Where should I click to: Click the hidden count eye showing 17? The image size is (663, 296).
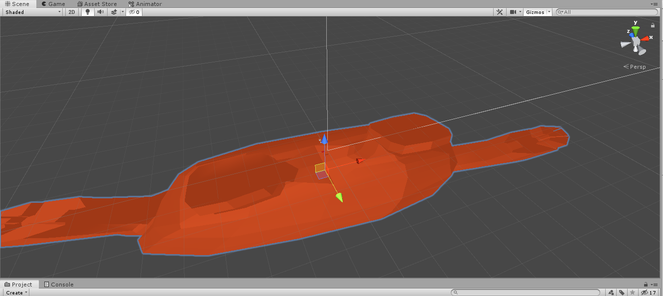point(646,293)
